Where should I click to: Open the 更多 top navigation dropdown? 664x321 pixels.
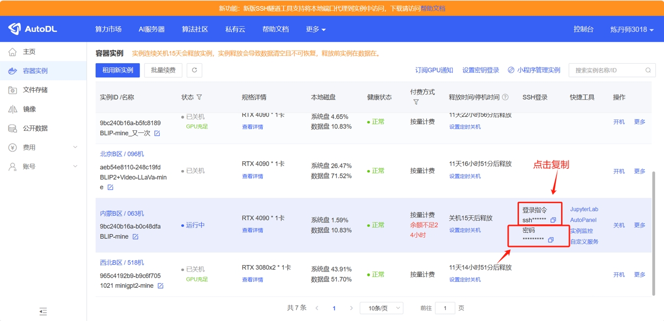coord(316,29)
